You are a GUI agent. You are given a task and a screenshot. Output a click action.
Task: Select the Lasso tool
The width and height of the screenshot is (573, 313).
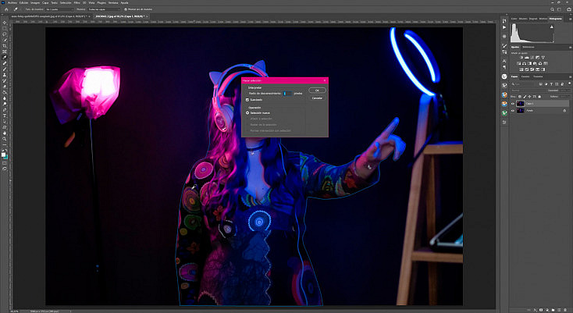(x=4, y=34)
